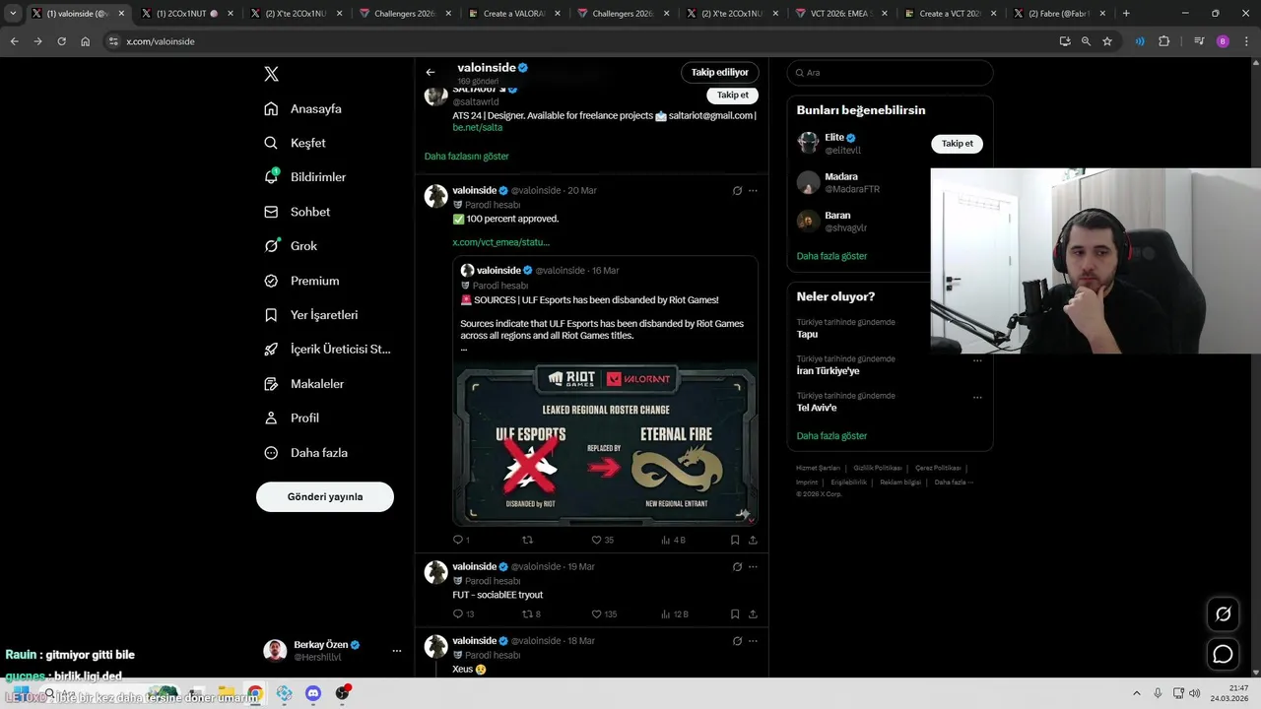Image resolution: width=1261 pixels, height=709 pixels.
Task: Open Keşfet from the sidebar
Action: pos(296,143)
